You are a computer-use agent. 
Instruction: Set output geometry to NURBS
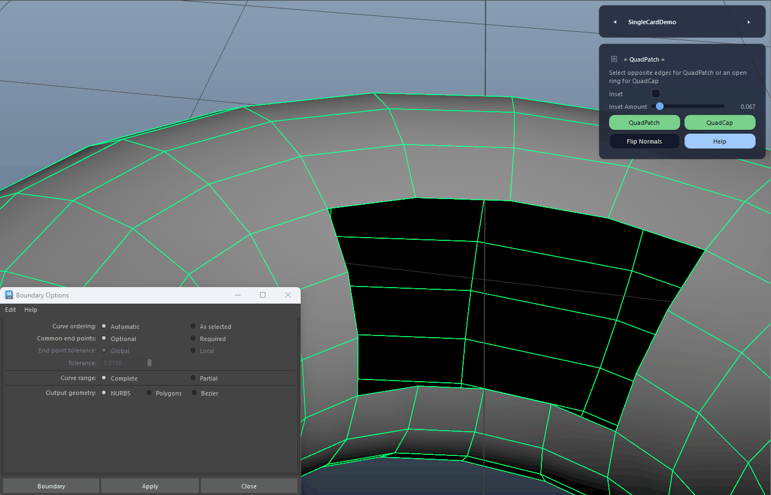[104, 393]
